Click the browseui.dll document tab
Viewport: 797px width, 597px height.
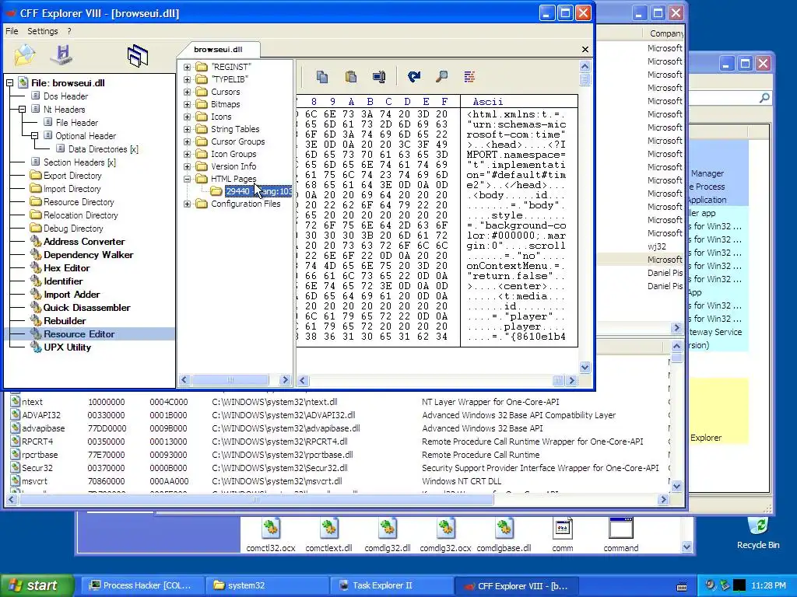click(x=218, y=49)
